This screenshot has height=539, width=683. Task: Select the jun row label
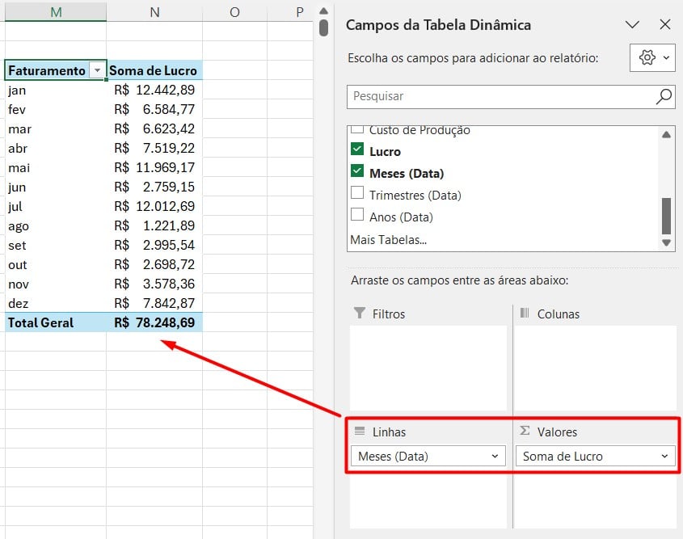56,187
